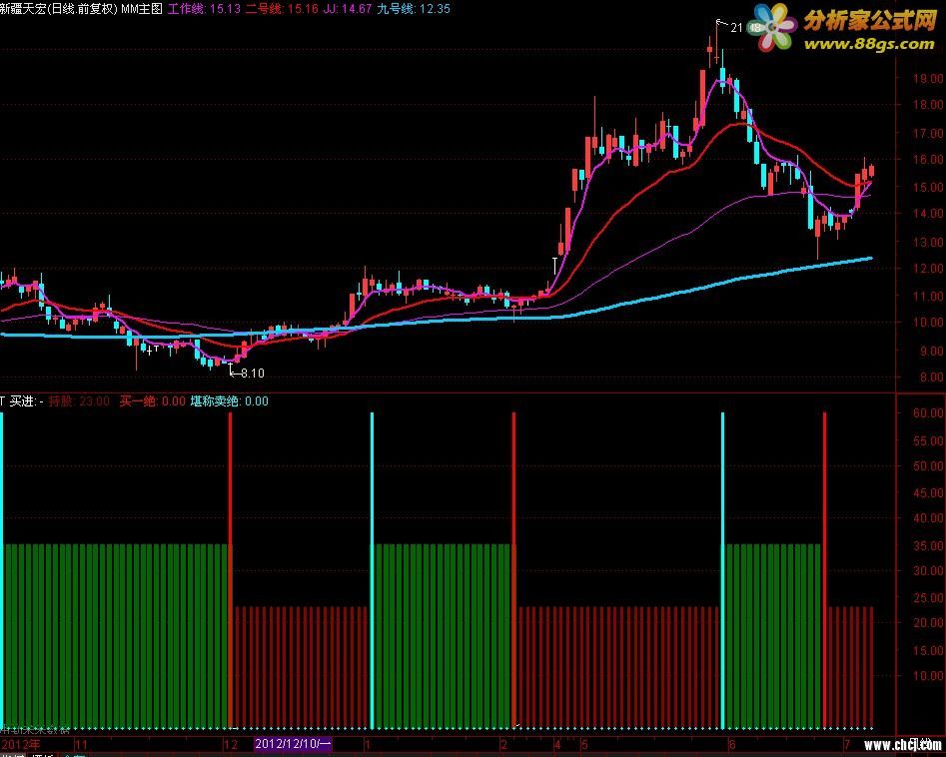Click the 19.00 price axis label

(x=928, y=79)
